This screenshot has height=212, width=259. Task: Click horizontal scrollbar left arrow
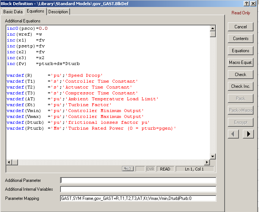pos(9,162)
